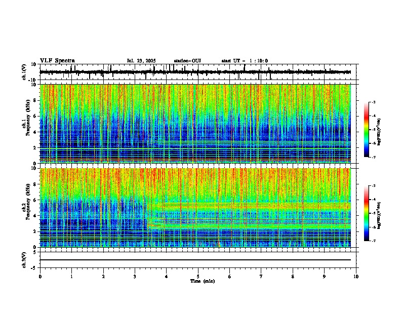Viewport: 401px width, 310px height.
Task: Click the flat ch.3 voltage trace line
Action: pos(195,260)
